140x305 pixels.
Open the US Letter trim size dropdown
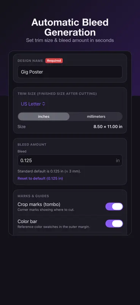click(33, 104)
